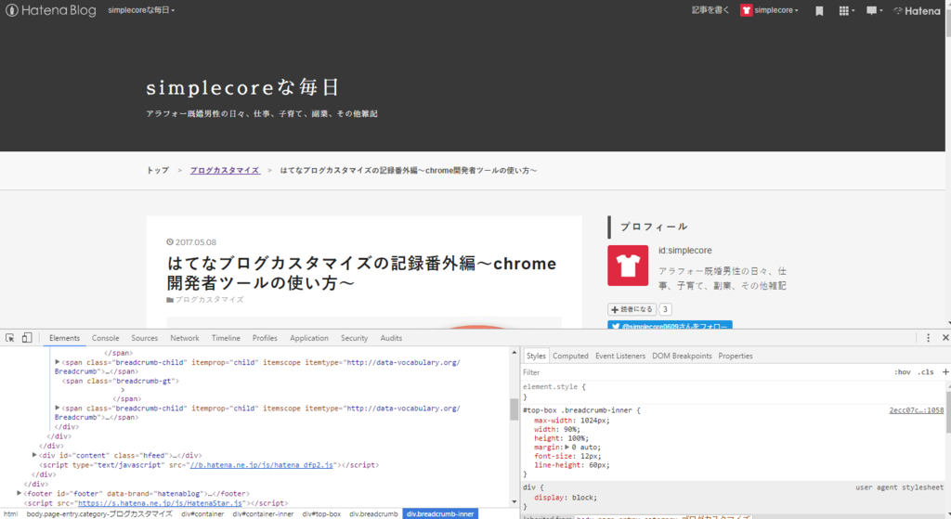Toggle the :hov element state button

click(902, 372)
